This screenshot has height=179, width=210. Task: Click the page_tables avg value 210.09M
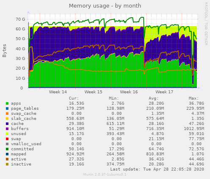[155, 108]
